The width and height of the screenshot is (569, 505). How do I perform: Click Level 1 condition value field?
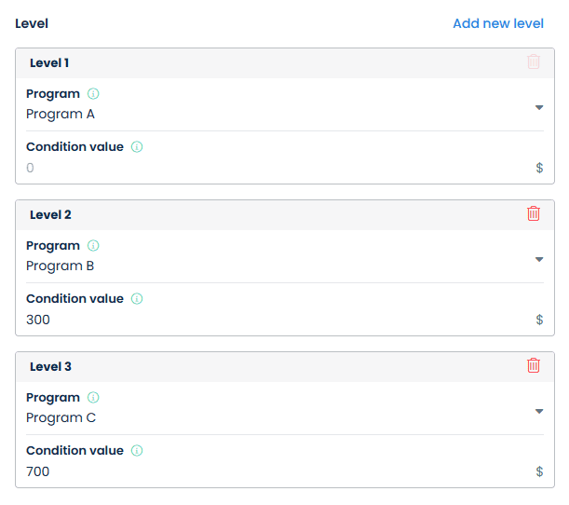[x=270, y=168]
